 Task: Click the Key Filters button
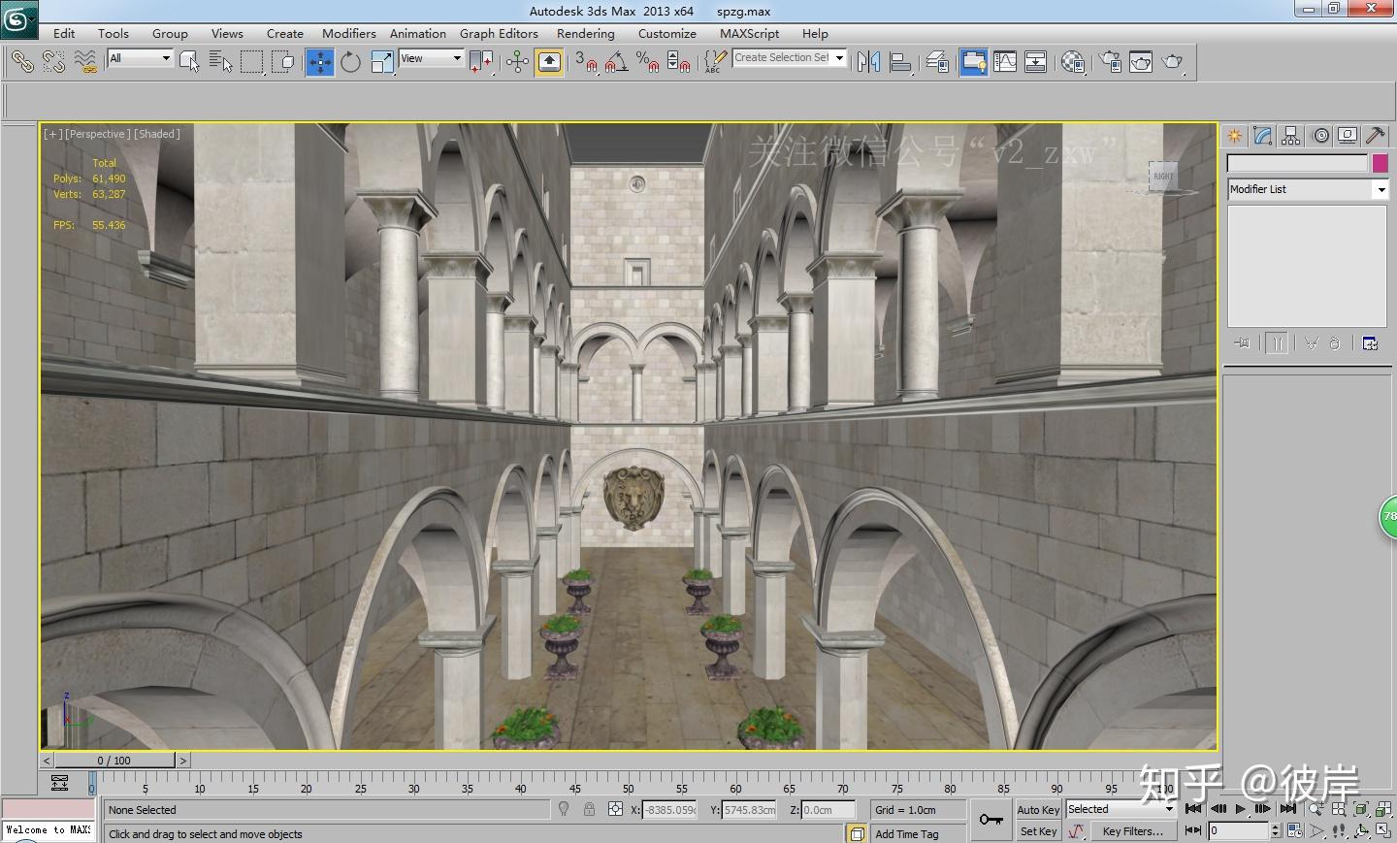coord(1132,831)
